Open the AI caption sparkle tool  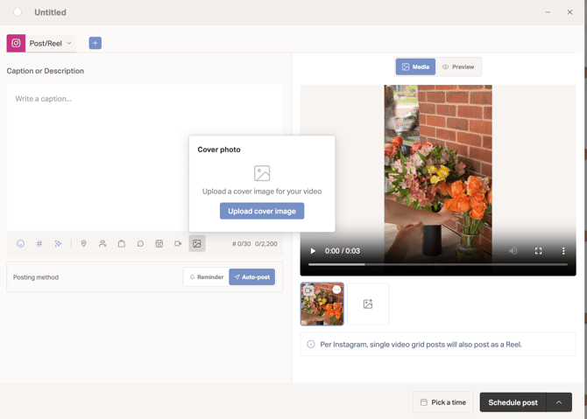click(x=58, y=244)
